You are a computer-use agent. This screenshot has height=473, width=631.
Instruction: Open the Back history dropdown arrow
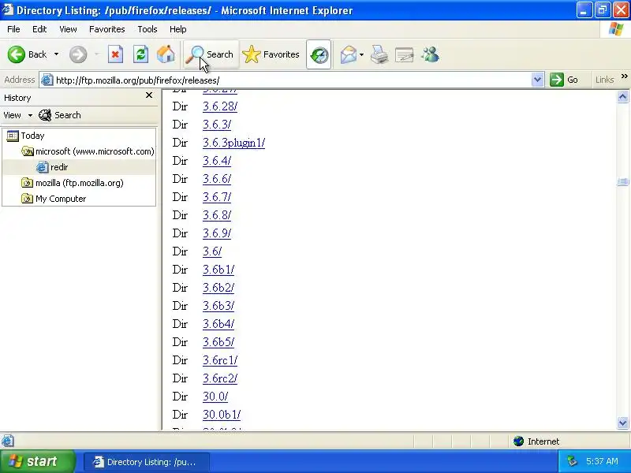[x=56, y=54]
